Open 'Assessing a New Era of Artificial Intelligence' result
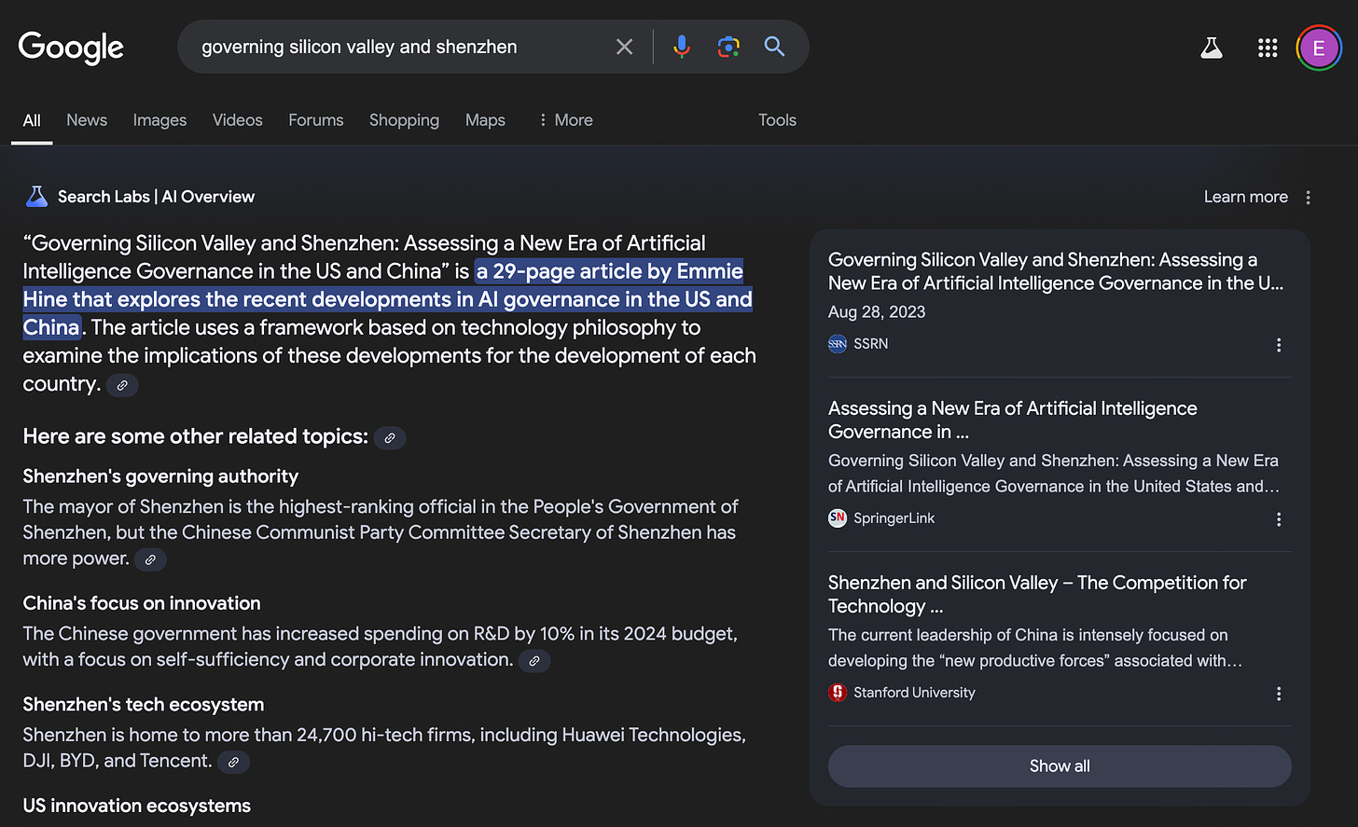Screen dimensions: 1358x827 pyautogui.click(x=1012, y=420)
